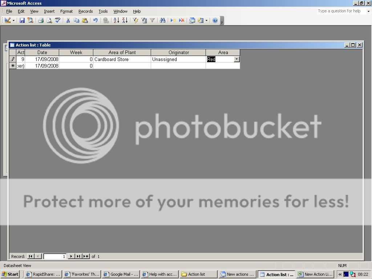Click the Copy icon
This screenshot has width=372, height=279.
click(76, 20)
